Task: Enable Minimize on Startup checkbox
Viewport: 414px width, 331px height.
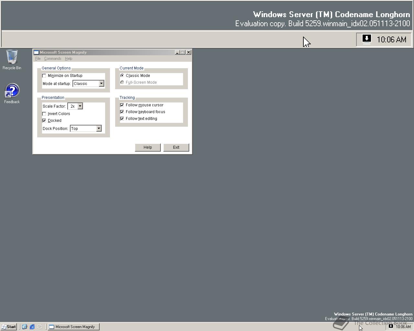Action: point(44,76)
